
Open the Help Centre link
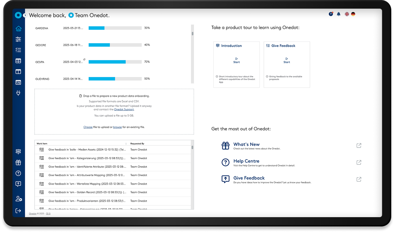coord(246,161)
